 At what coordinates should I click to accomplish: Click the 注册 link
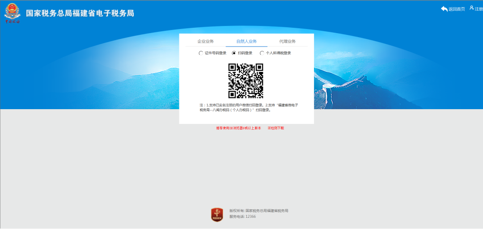(x=479, y=9)
